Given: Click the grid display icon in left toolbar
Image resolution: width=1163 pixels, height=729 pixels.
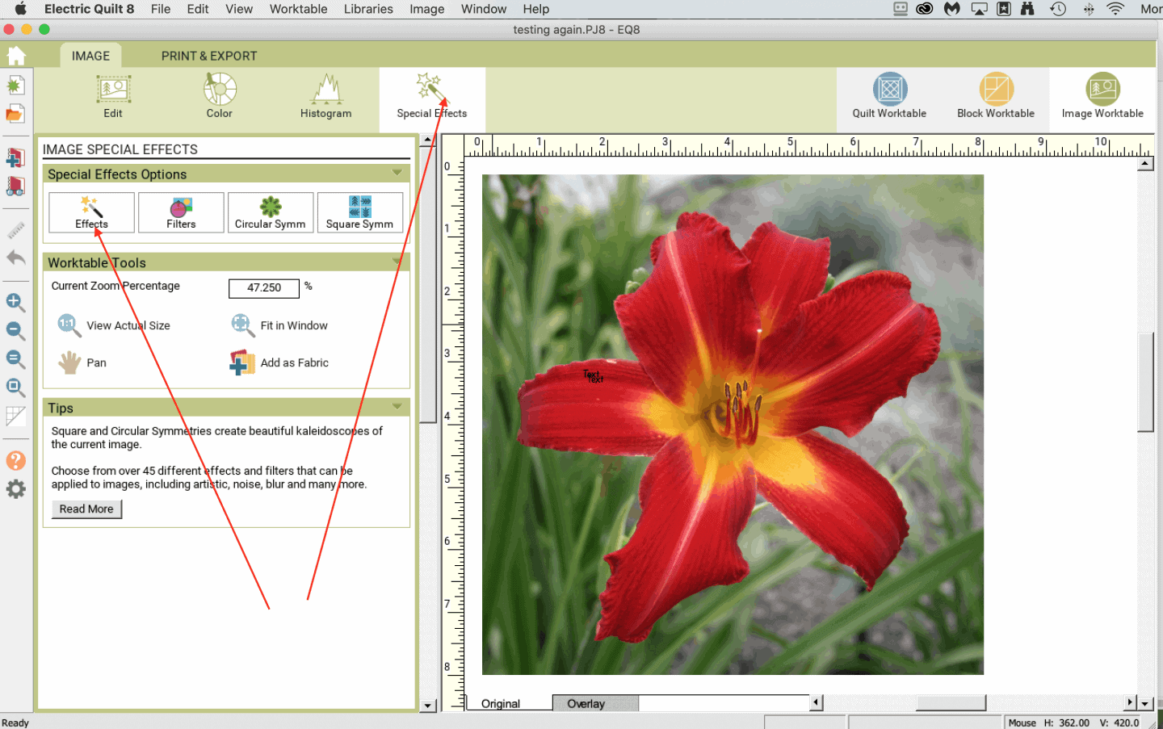Looking at the screenshot, I should click(x=15, y=417).
